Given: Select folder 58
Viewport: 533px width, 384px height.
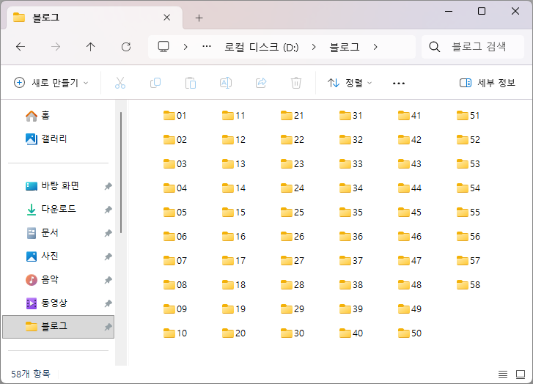Looking at the screenshot, I should (468, 285).
